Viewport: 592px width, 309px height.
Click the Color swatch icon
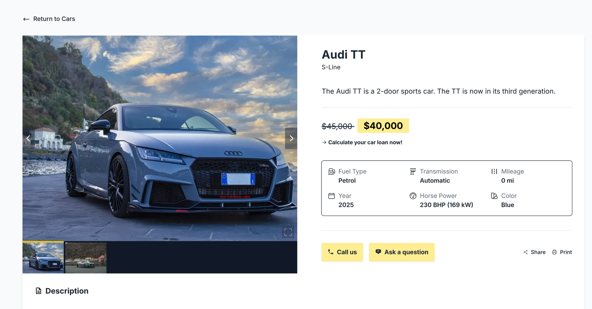(x=494, y=196)
